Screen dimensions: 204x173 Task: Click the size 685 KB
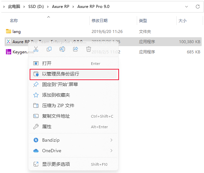[193, 52]
